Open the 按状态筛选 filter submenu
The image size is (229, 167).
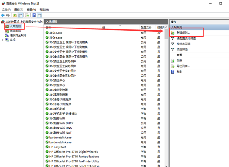pos(184,44)
